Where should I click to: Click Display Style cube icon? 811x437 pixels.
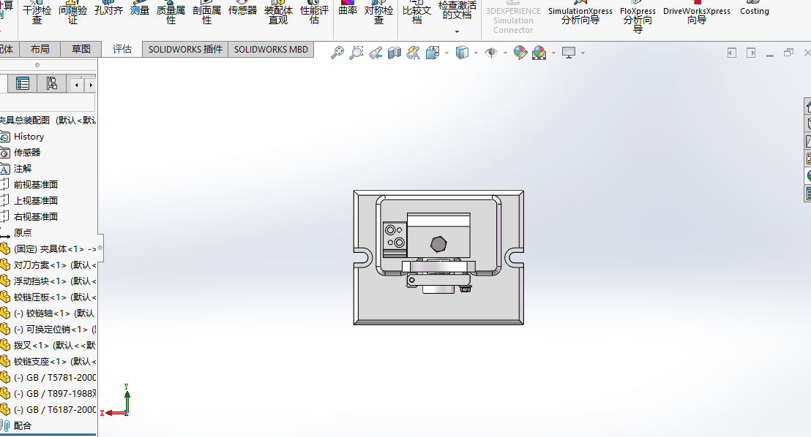pyautogui.click(x=462, y=53)
